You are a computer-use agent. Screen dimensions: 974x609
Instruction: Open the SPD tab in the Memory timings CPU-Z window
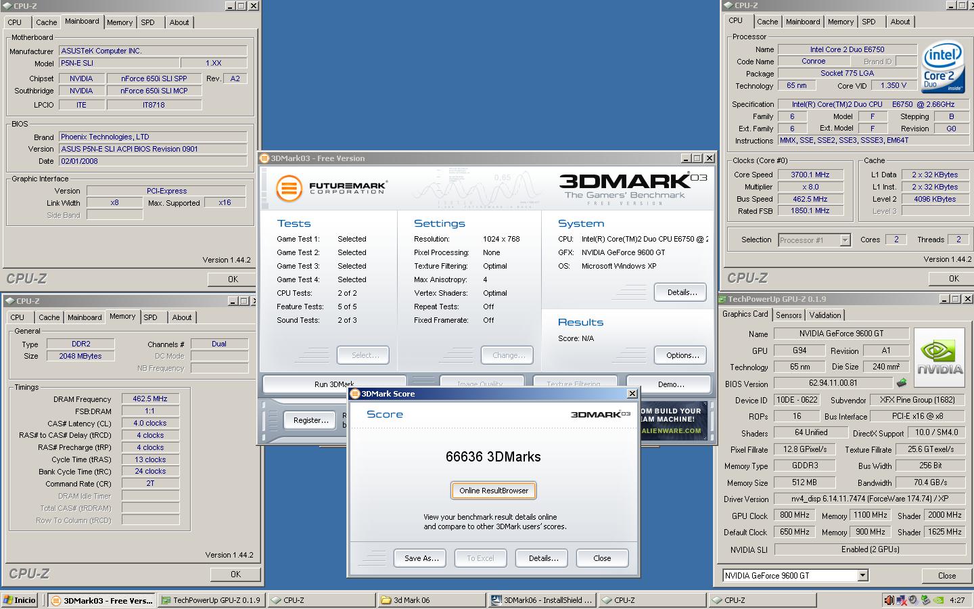pyautogui.click(x=150, y=317)
